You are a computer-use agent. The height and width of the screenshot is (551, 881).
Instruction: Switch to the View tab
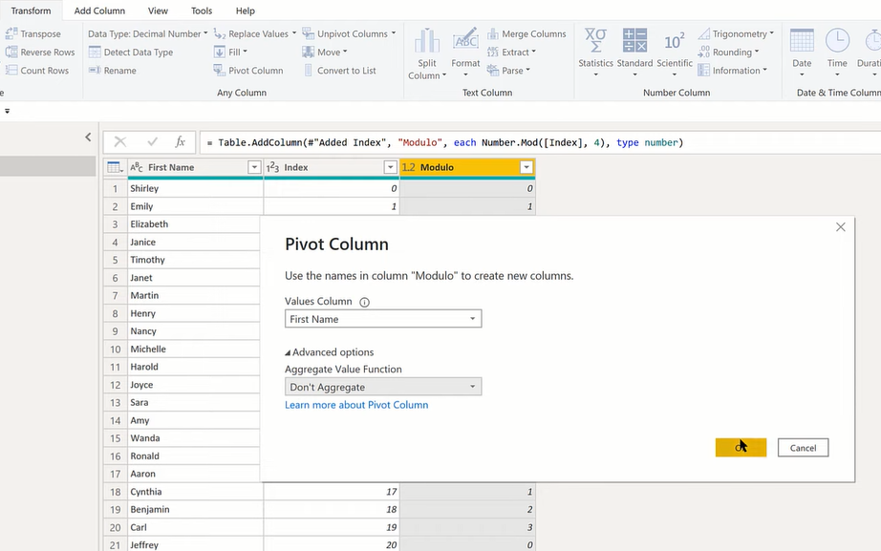click(158, 11)
